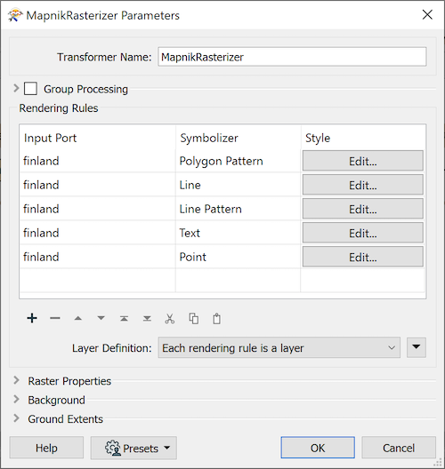The width and height of the screenshot is (445, 469).
Task: Expand the Group Processing section
Action: pyautogui.click(x=16, y=89)
